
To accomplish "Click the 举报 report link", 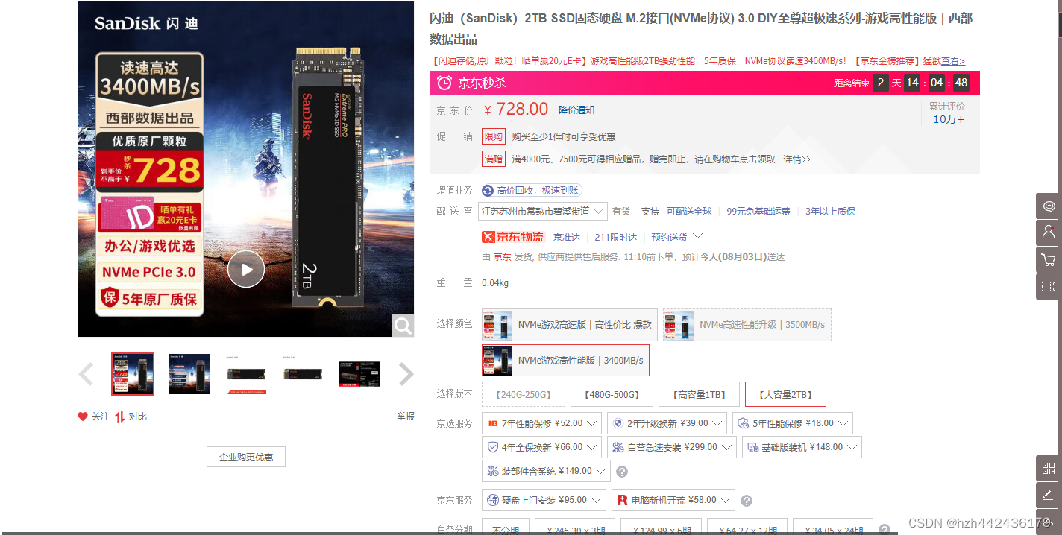I will 406,417.
